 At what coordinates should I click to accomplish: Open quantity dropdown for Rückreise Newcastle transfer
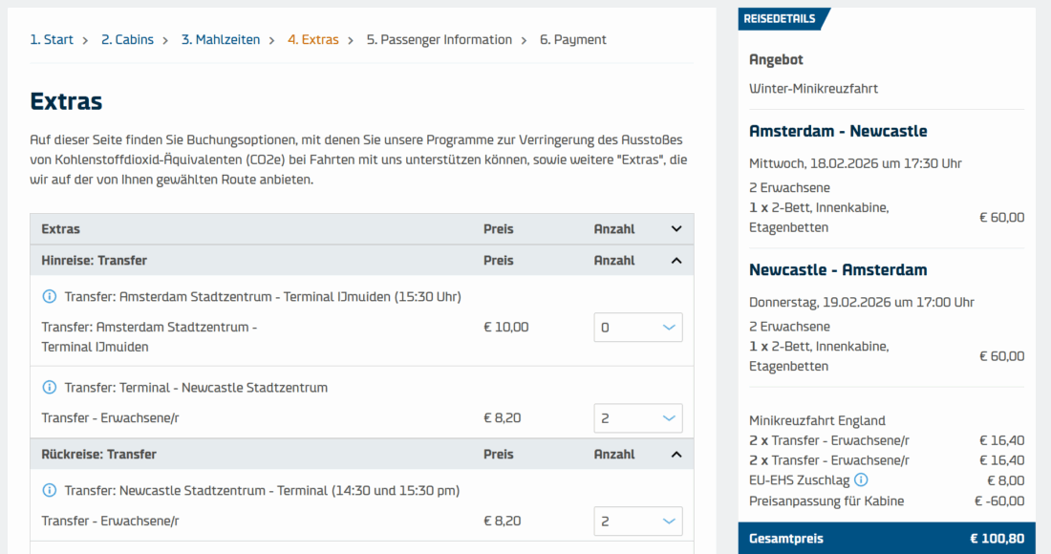pyautogui.click(x=638, y=522)
